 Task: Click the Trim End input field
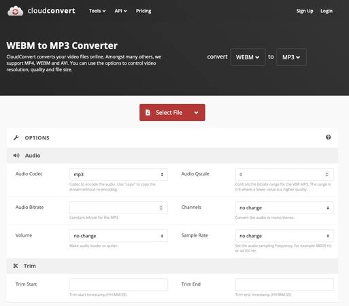284,284
